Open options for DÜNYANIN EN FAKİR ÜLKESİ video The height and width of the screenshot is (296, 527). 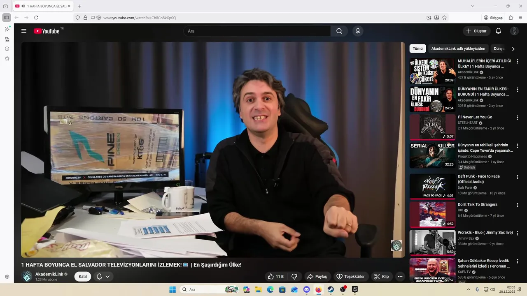point(518,90)
